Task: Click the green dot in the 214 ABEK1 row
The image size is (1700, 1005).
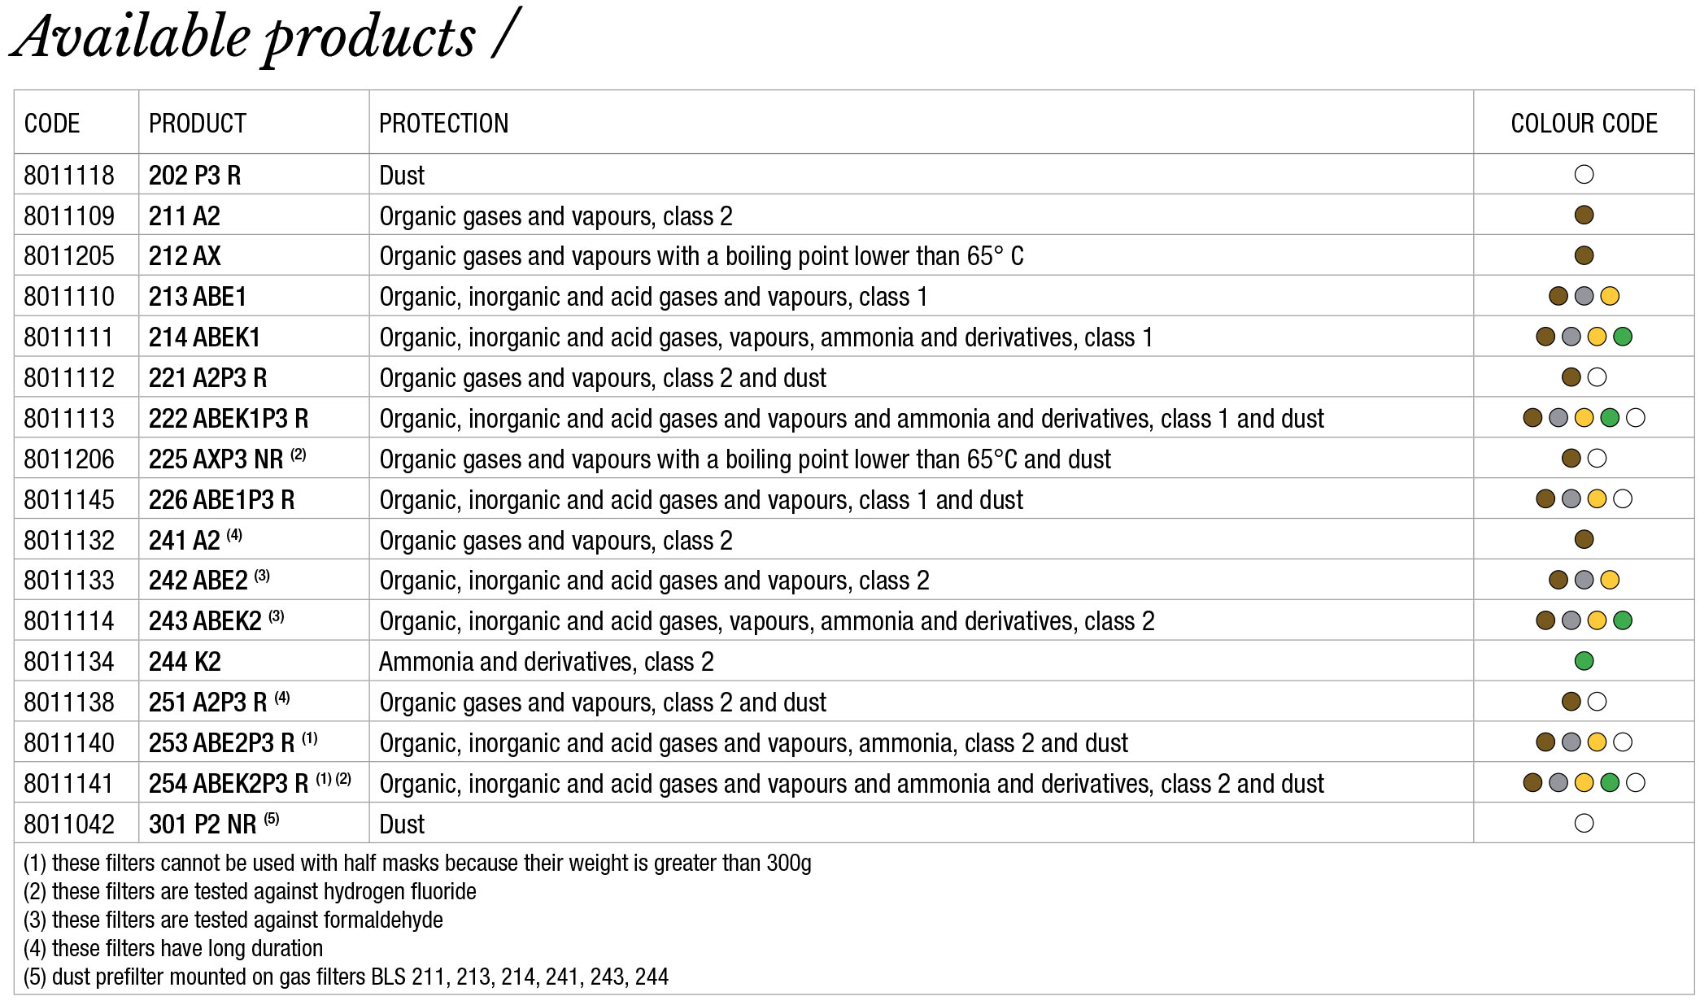Action: pos(1623,337)
